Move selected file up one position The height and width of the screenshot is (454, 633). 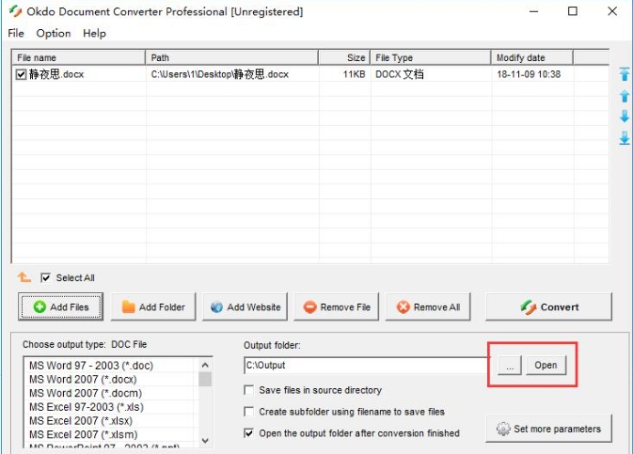pos(625,96)
